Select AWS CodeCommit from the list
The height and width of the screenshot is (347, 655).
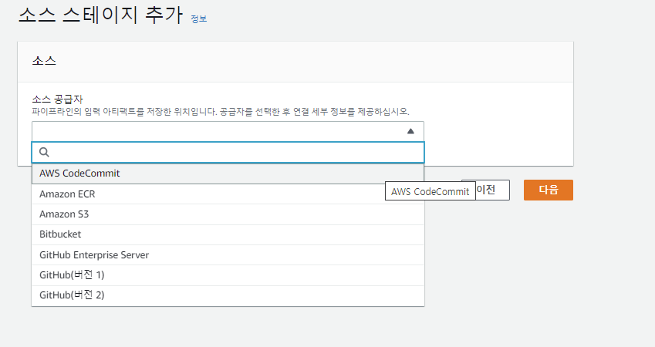coord(228,173)
